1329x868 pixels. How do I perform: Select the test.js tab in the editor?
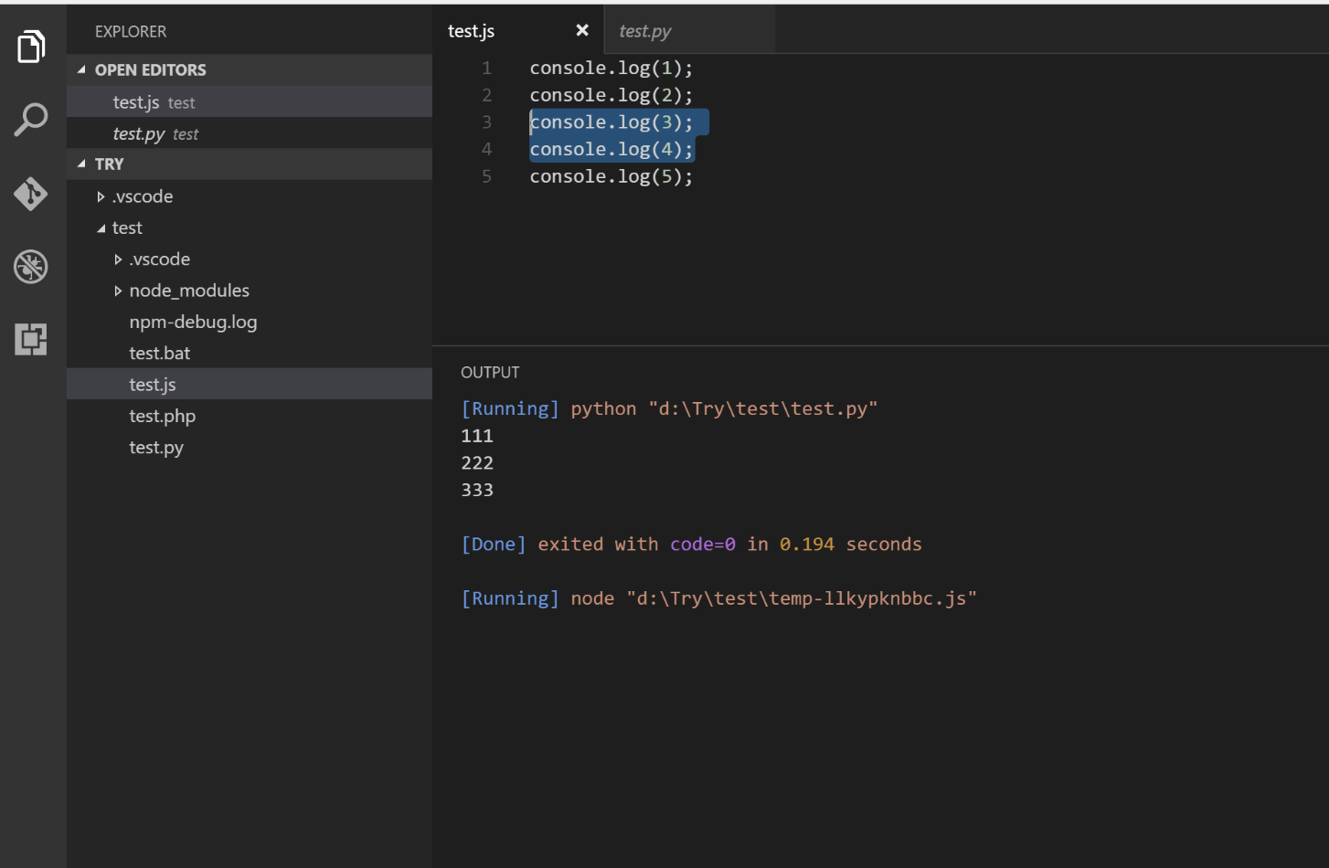tap(470, 30)
